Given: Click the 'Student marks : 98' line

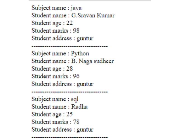Looking at the screenshot, I should [55, 31].
